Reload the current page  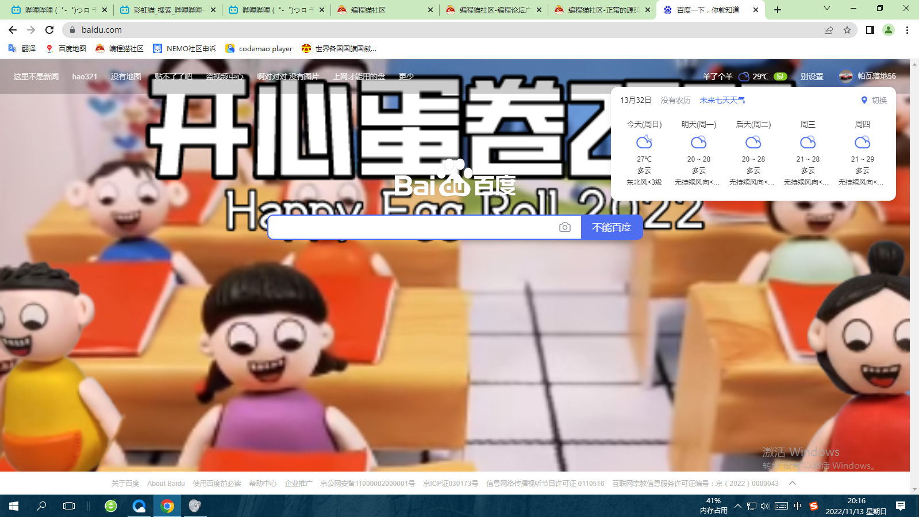click(x=49, y=30)
